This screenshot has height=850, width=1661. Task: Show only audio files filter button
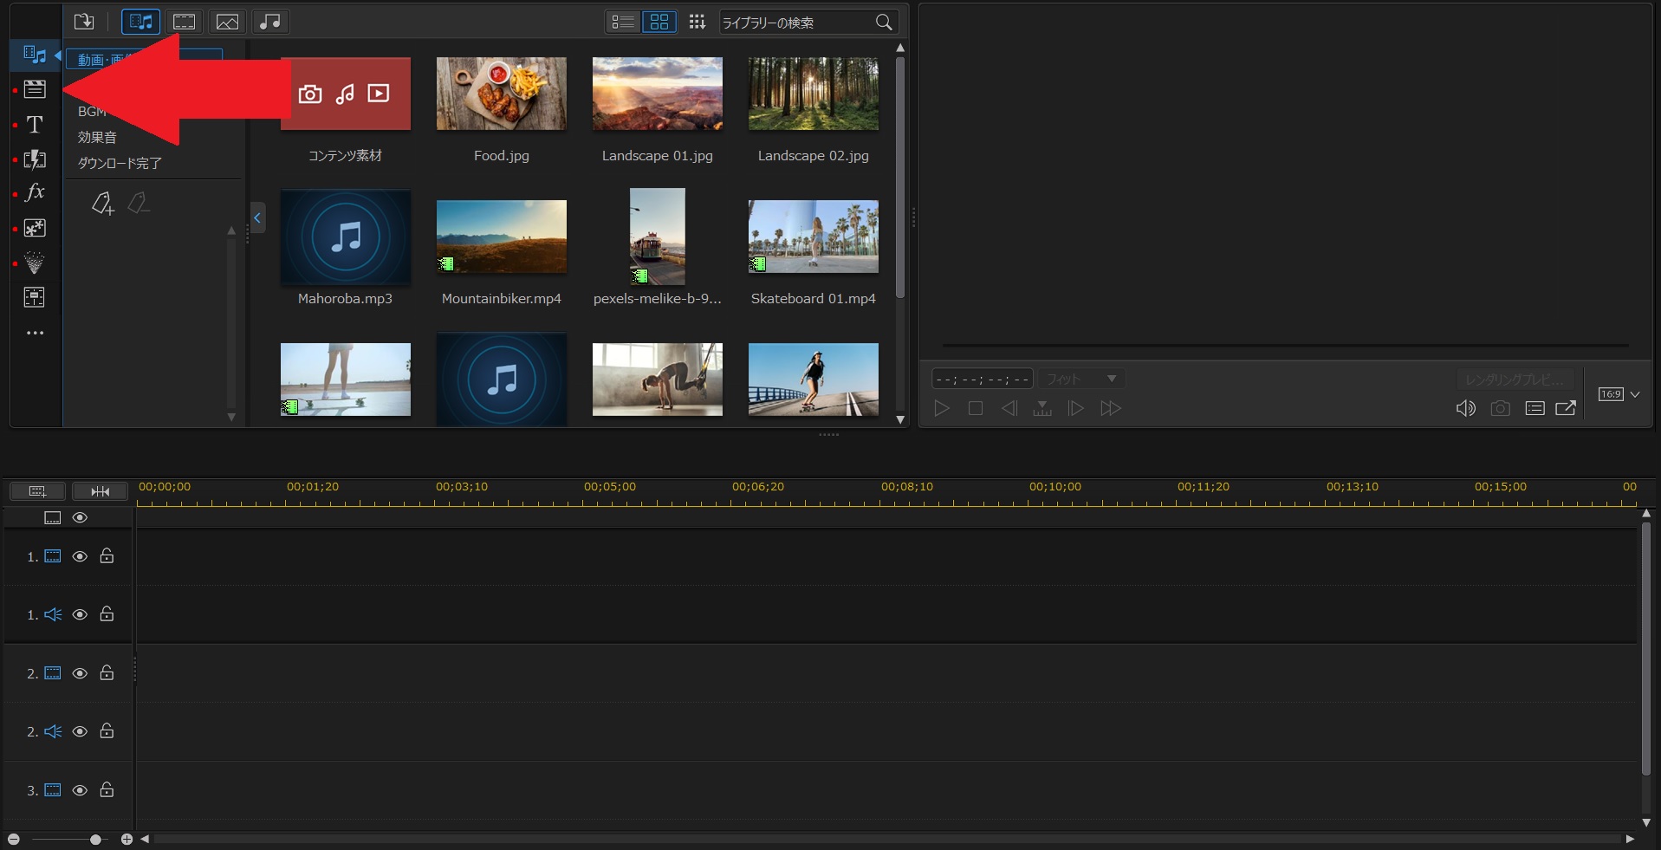(270, 22)
